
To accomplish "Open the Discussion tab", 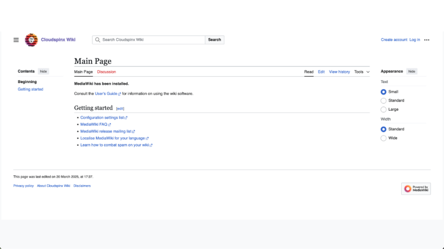I will (106, 71).
